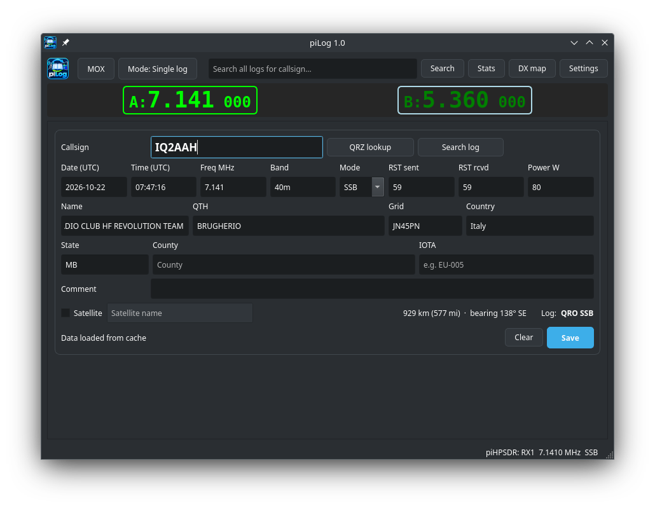The width and height of the screenshot is (655, 508).
Task: Toggle the MOX transmit button
Action: pos(96,69)
